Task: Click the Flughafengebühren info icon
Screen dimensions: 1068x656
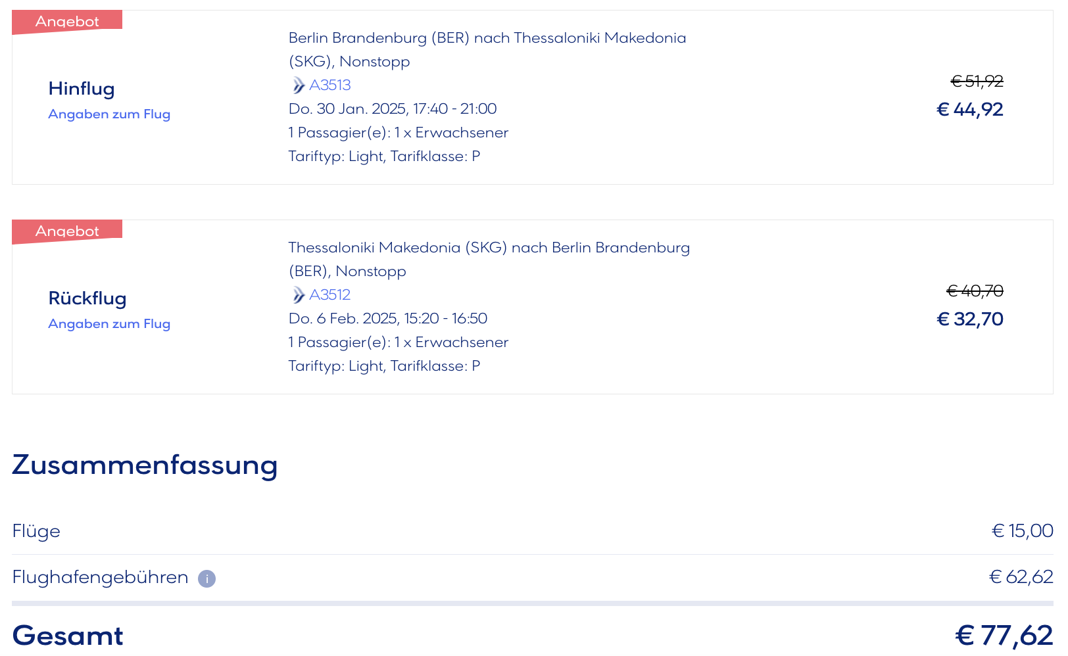Action: tap(206, 578)
